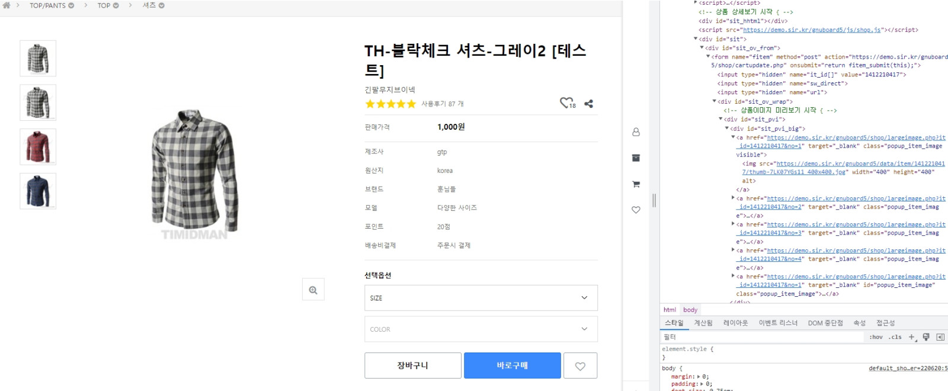Select the html node in DOM breadcrumb
Viewport: 948px width, 391px height.
(x=670, y=310)
